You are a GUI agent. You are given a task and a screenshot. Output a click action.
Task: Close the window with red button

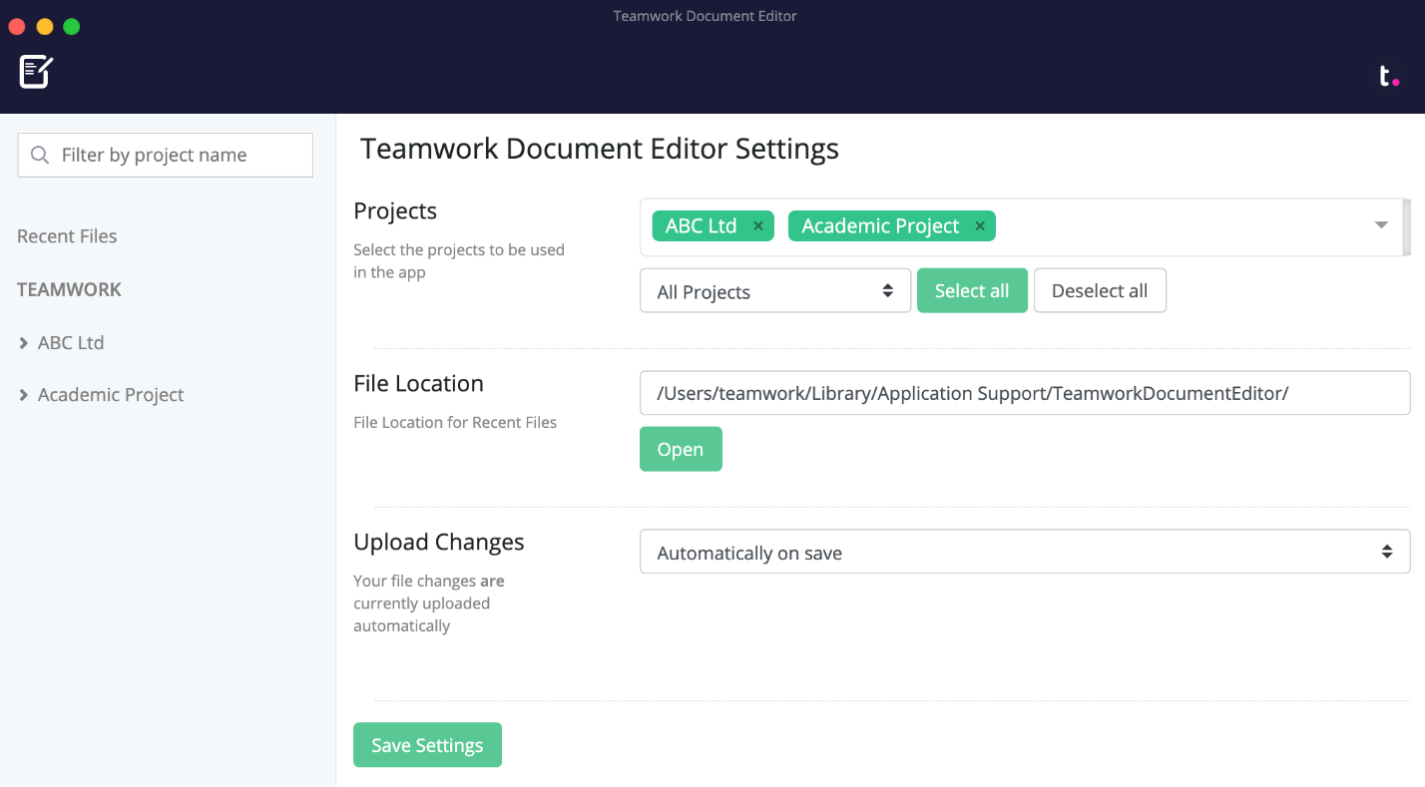[x=17, y=27]
